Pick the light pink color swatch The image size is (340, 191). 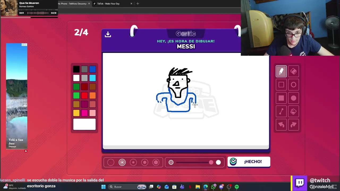(92, 113)
